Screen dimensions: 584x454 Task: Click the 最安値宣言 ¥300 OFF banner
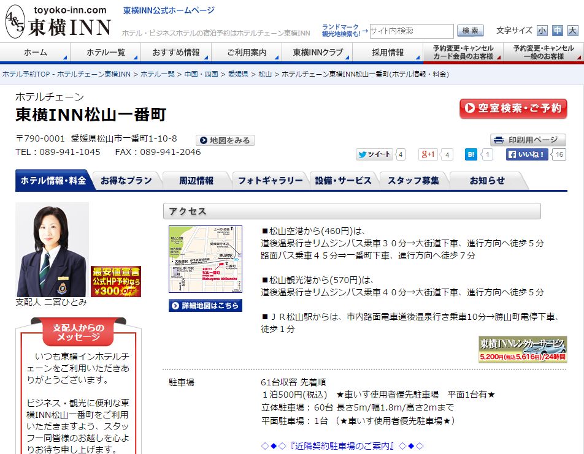[x=116, y=281]
